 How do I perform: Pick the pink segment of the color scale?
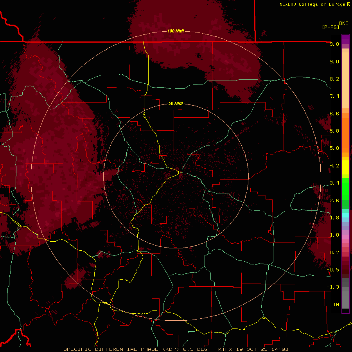pos(345,237)
